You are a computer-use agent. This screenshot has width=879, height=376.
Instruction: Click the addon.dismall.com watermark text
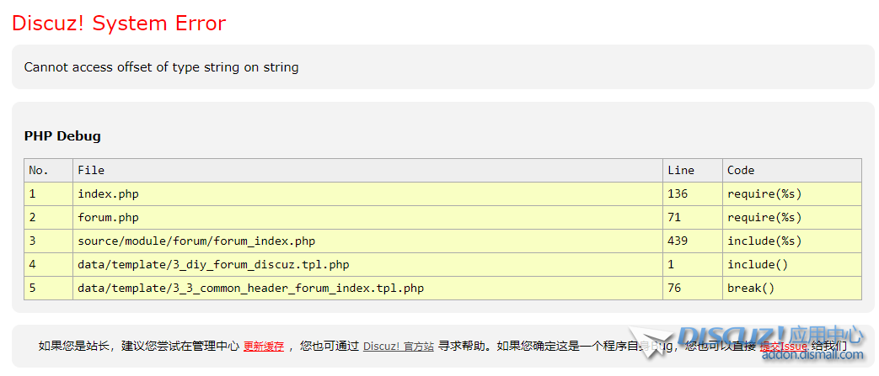[x=812, y=355]
